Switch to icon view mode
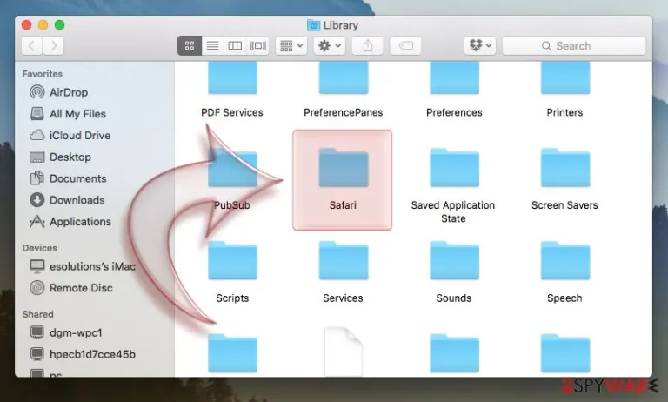This screenshot has width=668, height=402. [189, 45]
